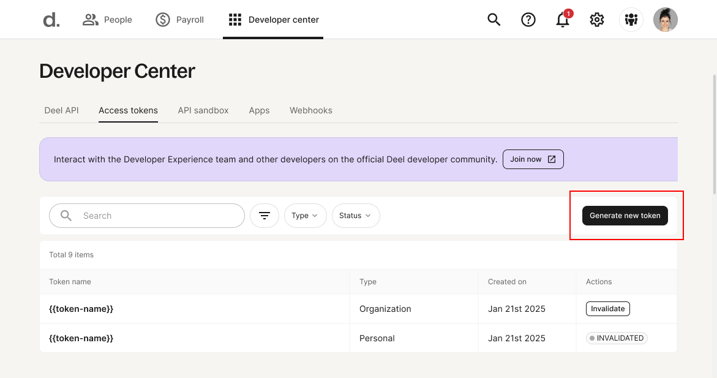Expand the Type filter dropdown
The width and height of the screenshot is (717, 378).
[x=306, y=216]
